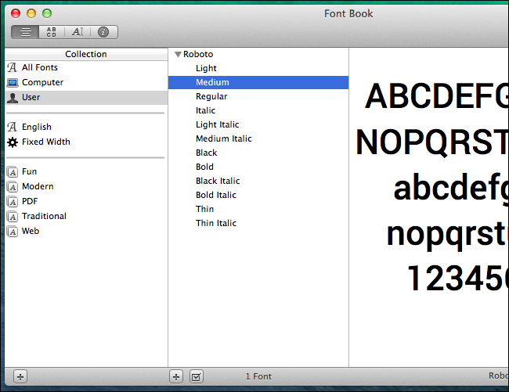509x392 pixels.
Task: Click the English collection A icon
Action: coord(13,127)
